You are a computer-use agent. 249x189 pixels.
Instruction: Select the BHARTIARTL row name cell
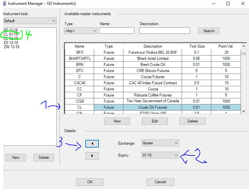79,59
